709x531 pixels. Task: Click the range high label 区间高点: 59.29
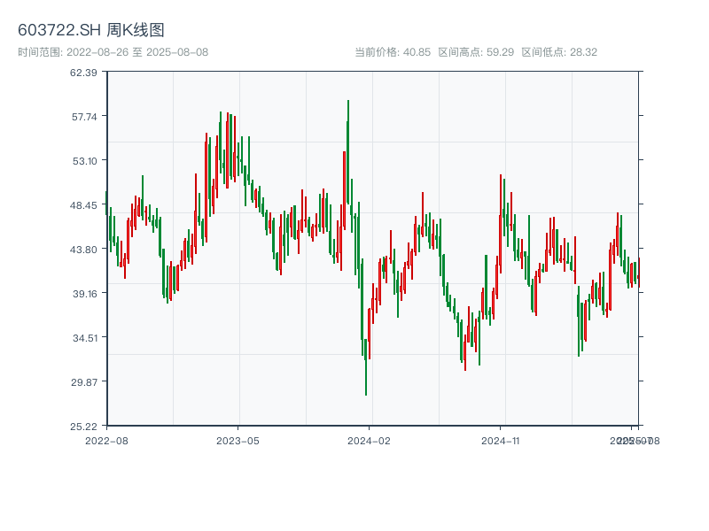click(x=476, y=52)
